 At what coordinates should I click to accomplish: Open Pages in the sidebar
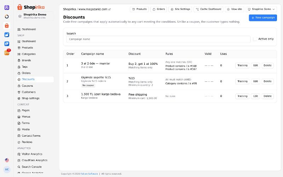coord(35,110)
